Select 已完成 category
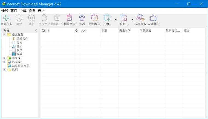The width and height of the screenshot is (208, 119). pyautogui.click(x=14, y=62)
